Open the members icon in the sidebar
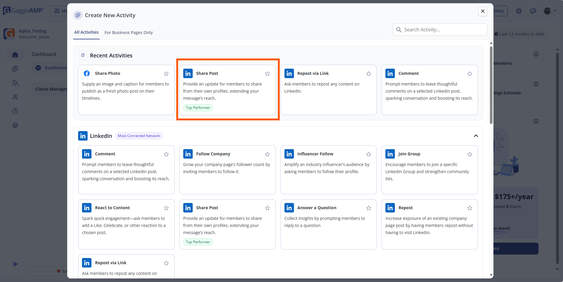This screenshot has height=282, width=563. [15, 97]
